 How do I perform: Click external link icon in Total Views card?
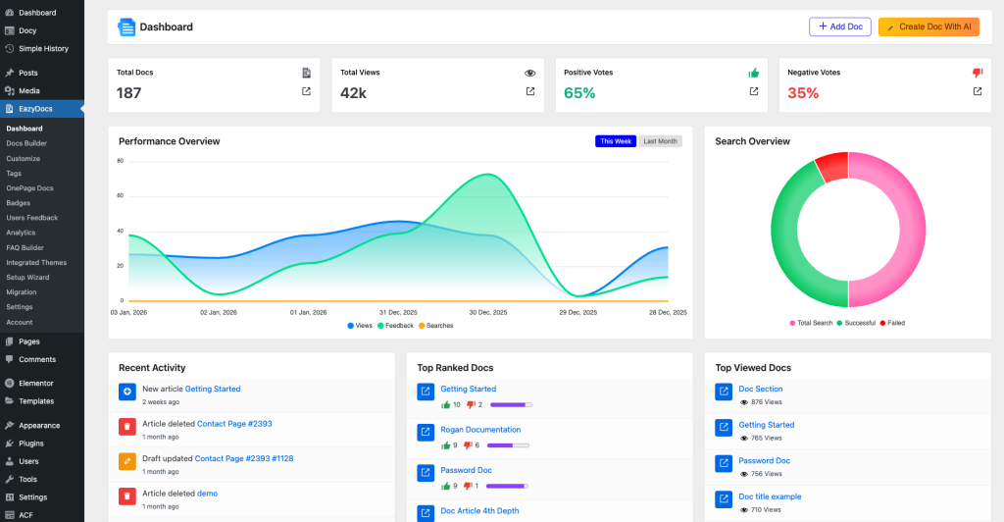coord(530,91)
